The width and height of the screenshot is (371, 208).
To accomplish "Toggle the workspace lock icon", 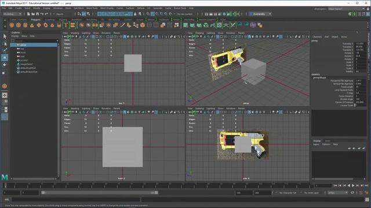I will [368, 9].
